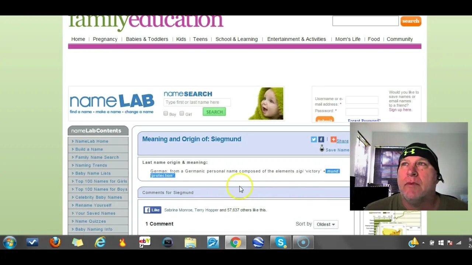
Task: Open Top 100 Names for Girls
Action: pyautogui.click(x=101, y=181)
